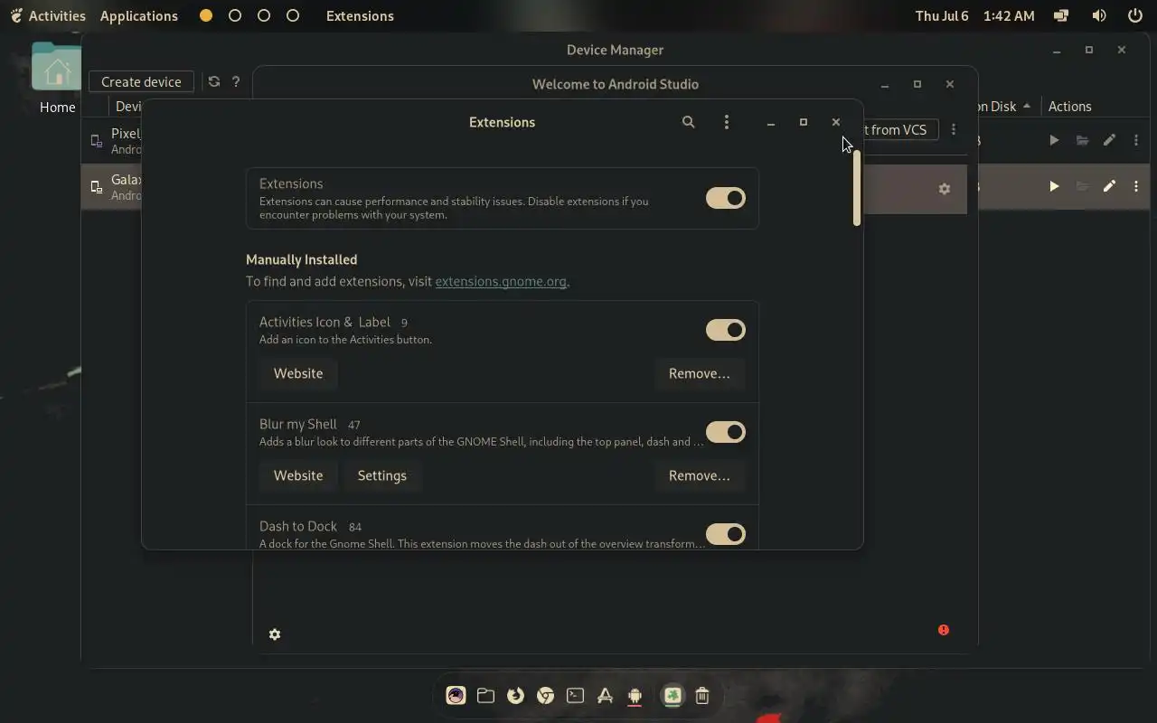Switch to the third workspace dot
Screen dimensions: 1157x723
(264, 15)
